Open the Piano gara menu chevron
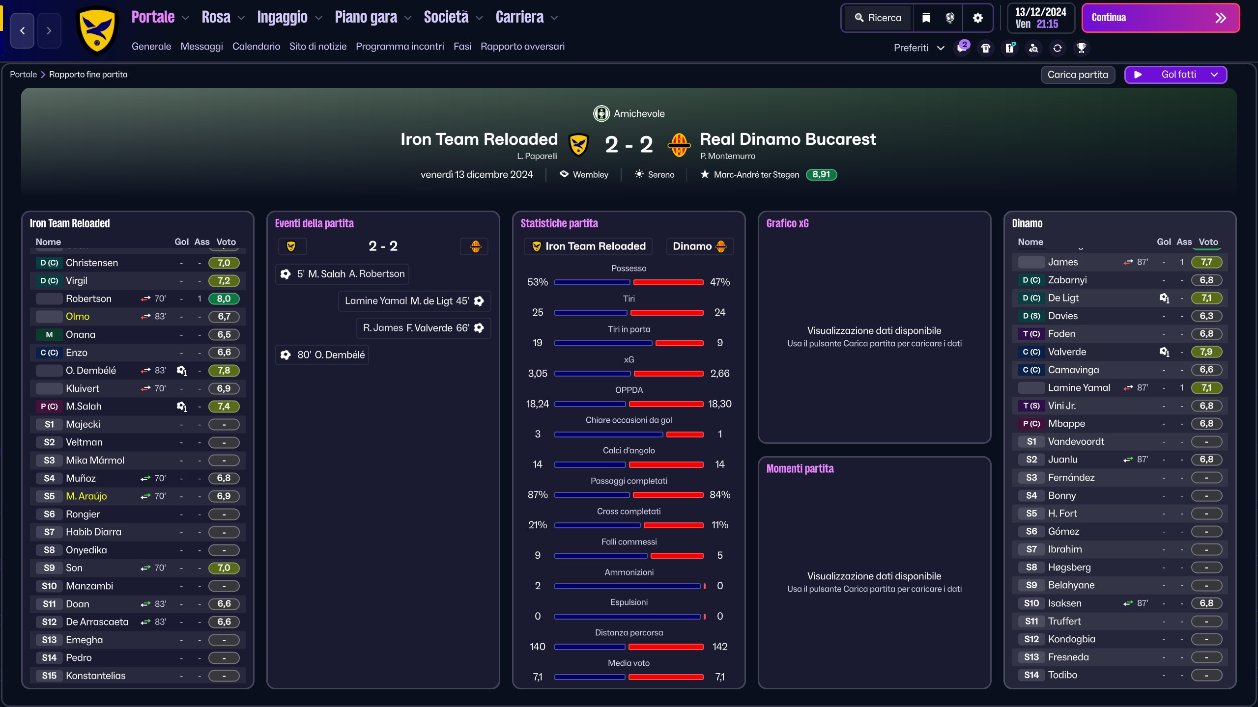Screen dimensions: 1258x707 [408, 18]
